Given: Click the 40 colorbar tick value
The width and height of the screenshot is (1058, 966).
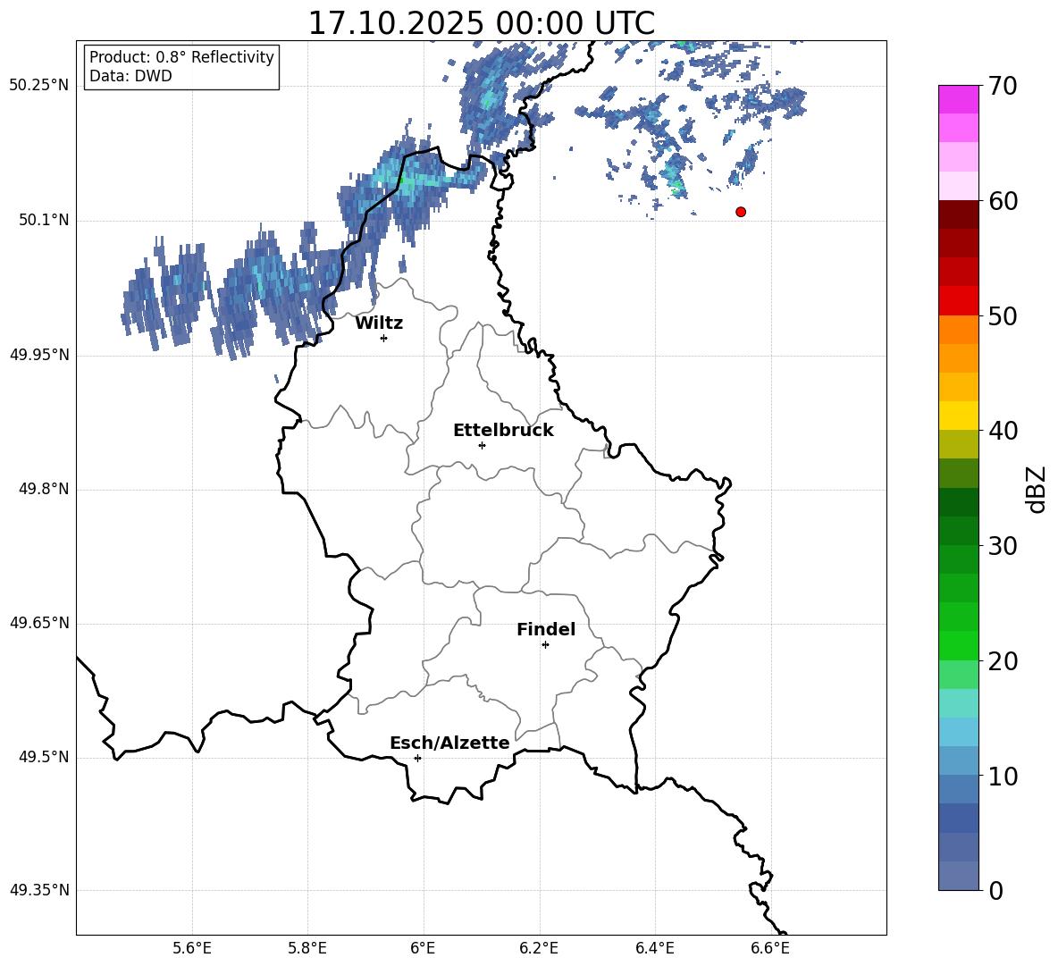Looking at the screenshot, I should point(1003,431).
